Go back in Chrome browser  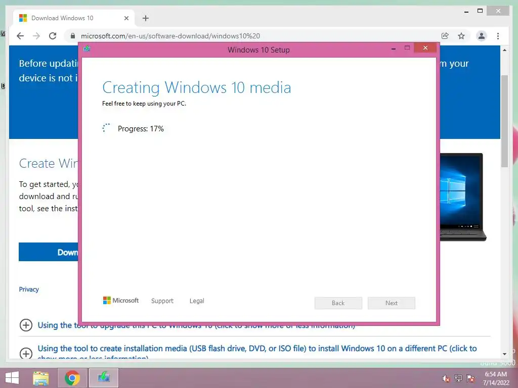[x=20, y=36]
